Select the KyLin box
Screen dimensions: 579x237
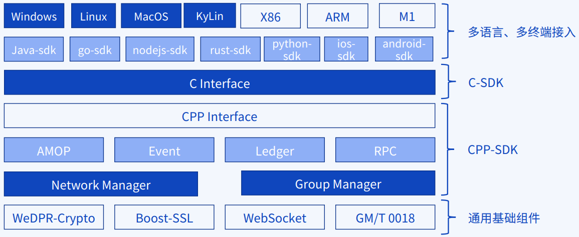tap(210, 15)
